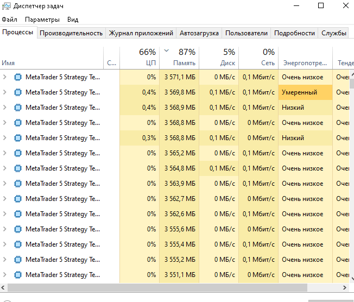Click the 3 551,1 МБ memory value
The image size is (354, 302).
180,275
